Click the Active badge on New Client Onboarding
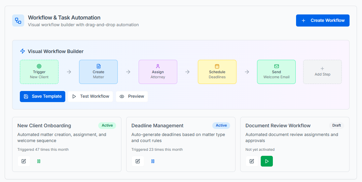 pyautogui.click(x=107, y=126)
